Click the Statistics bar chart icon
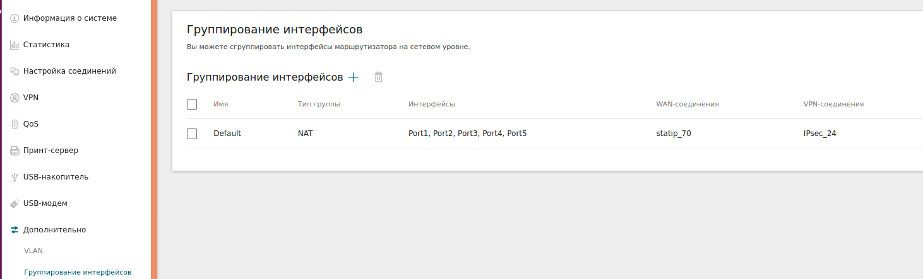This screenshot has height=279, width=923. click(x=15, y=45)
